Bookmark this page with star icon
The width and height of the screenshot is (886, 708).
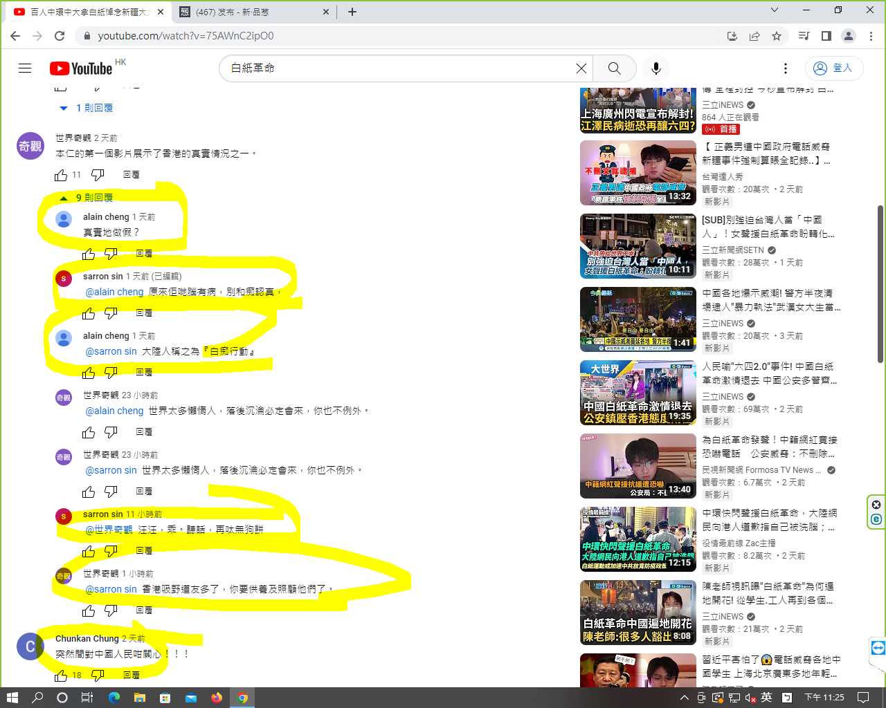click(x=777, y=36)
